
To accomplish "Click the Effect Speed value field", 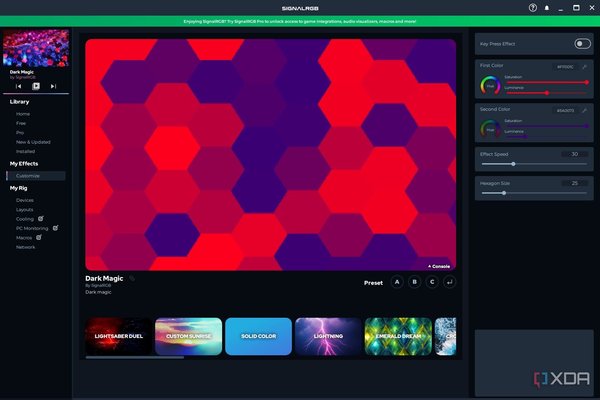I will (x=575, y=154).
